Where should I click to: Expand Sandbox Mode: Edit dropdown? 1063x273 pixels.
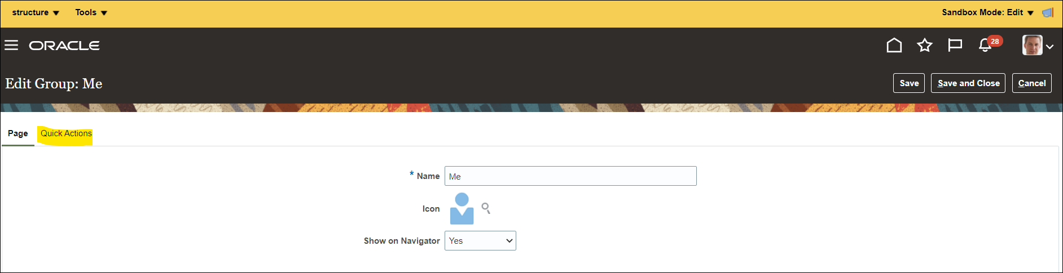[987, 12]
